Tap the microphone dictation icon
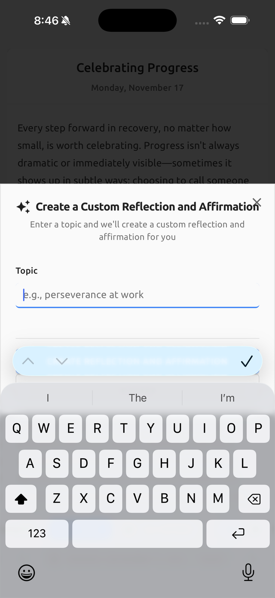This screenshot has height=598, width=275. [248, 573]
